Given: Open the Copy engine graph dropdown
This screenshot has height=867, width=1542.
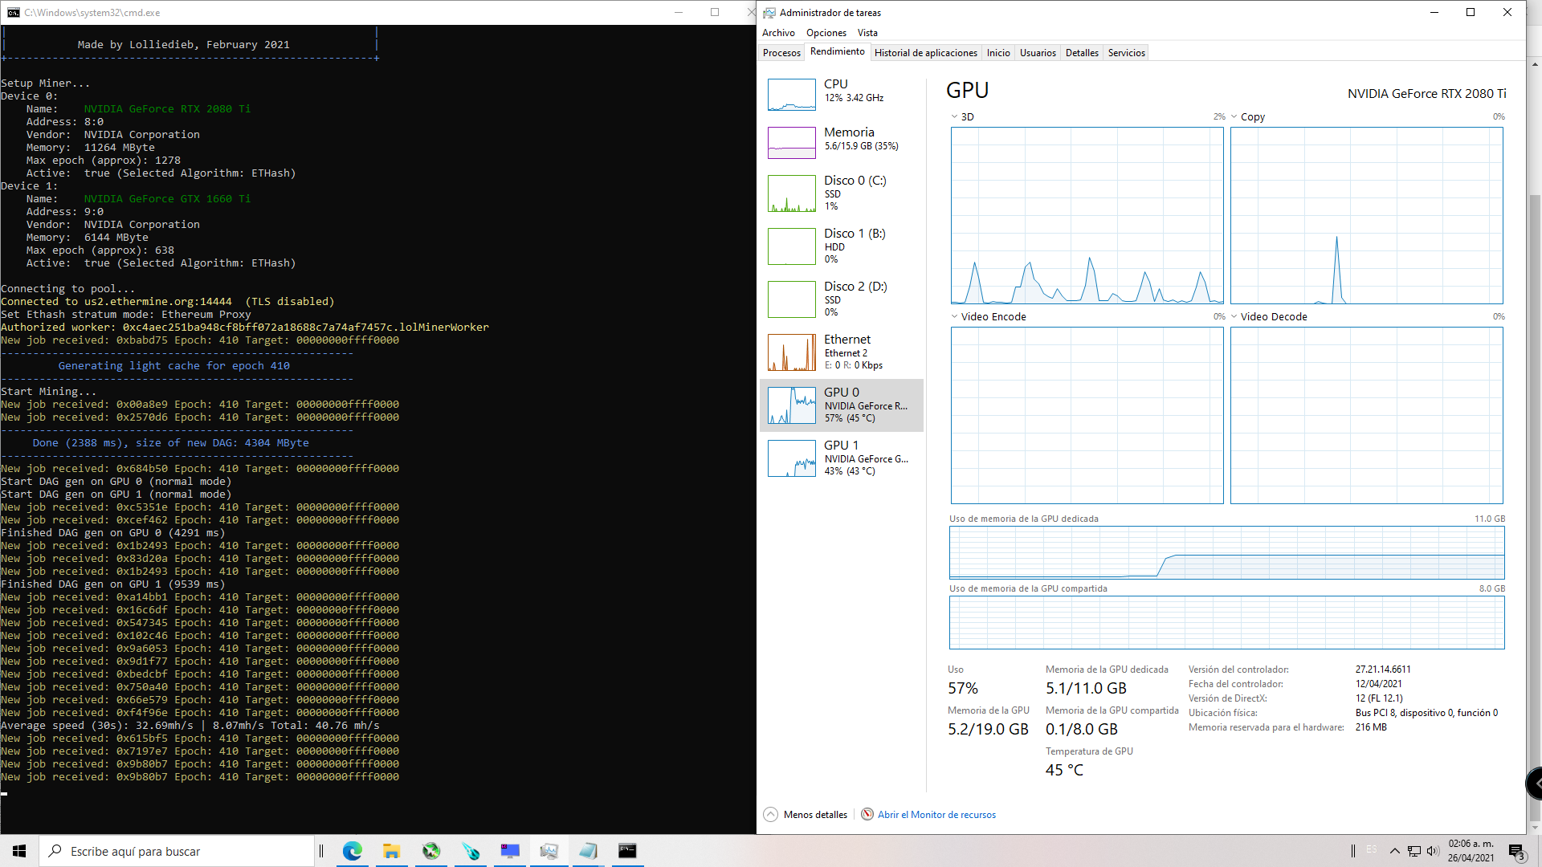Looking at the screenshot, I should [1234, 116].
